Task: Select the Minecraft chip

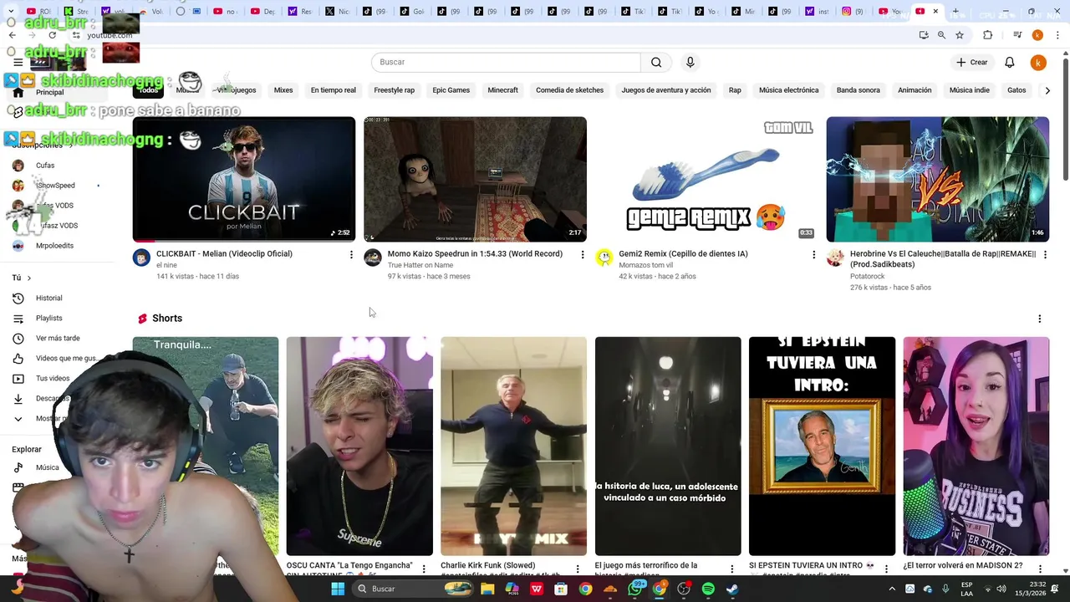Action: (x=502, y=90)
